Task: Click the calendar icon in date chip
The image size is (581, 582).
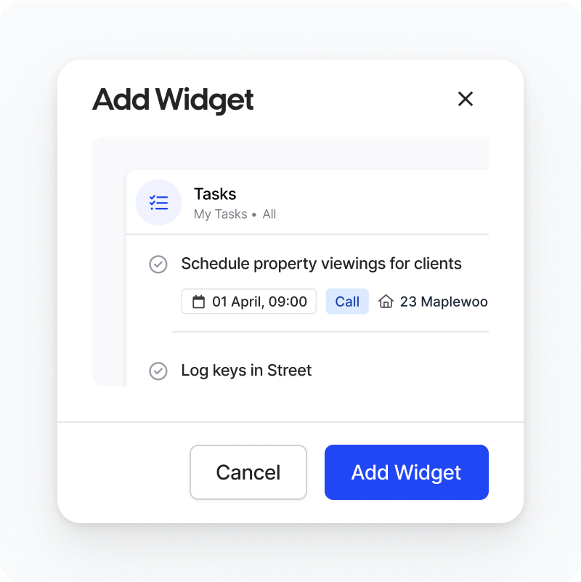Action: coord(198,302)
